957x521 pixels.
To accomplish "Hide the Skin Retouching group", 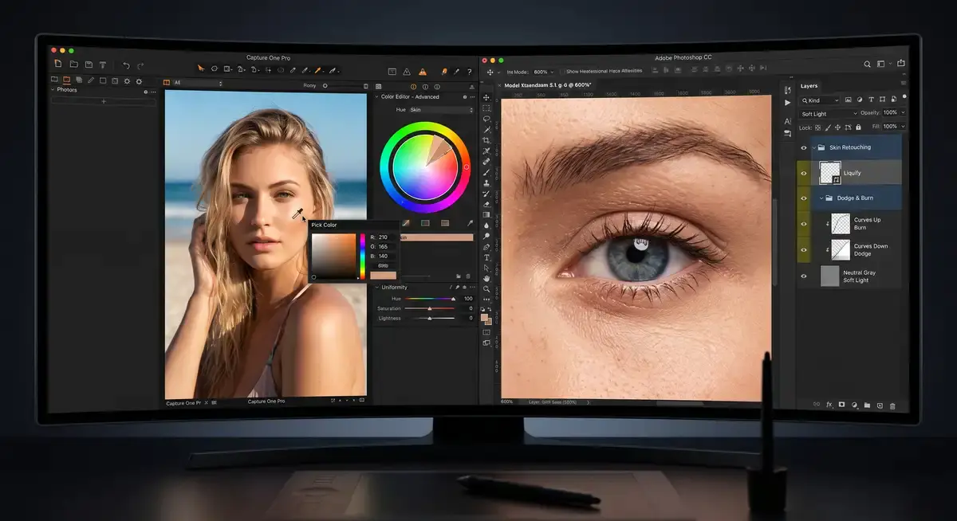I will coord(803,147).
